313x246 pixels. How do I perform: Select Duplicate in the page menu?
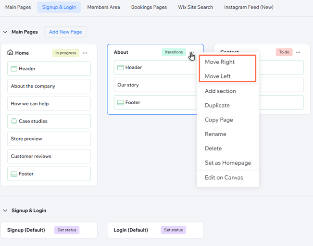point(228,105)
